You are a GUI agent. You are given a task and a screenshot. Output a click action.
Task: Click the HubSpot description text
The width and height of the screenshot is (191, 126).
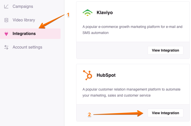131,92
